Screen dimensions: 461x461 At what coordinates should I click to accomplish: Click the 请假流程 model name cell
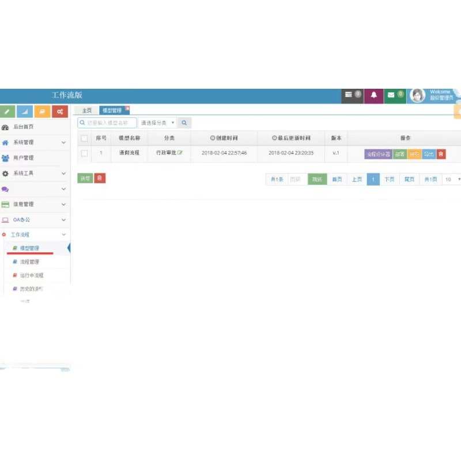tap(129, 153)
